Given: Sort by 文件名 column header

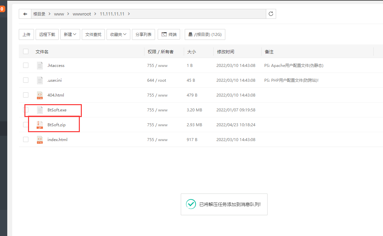Looking at the screenshot, I should tap(42, 52).
